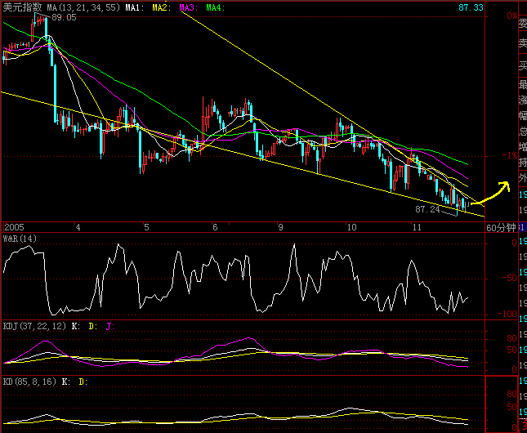Screen dimensions: 527x433
Task: Click the 美元指数 chart title
Action: point(22,7)
